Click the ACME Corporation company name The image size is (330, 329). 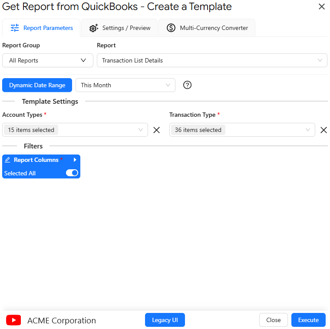click(62, 320)
